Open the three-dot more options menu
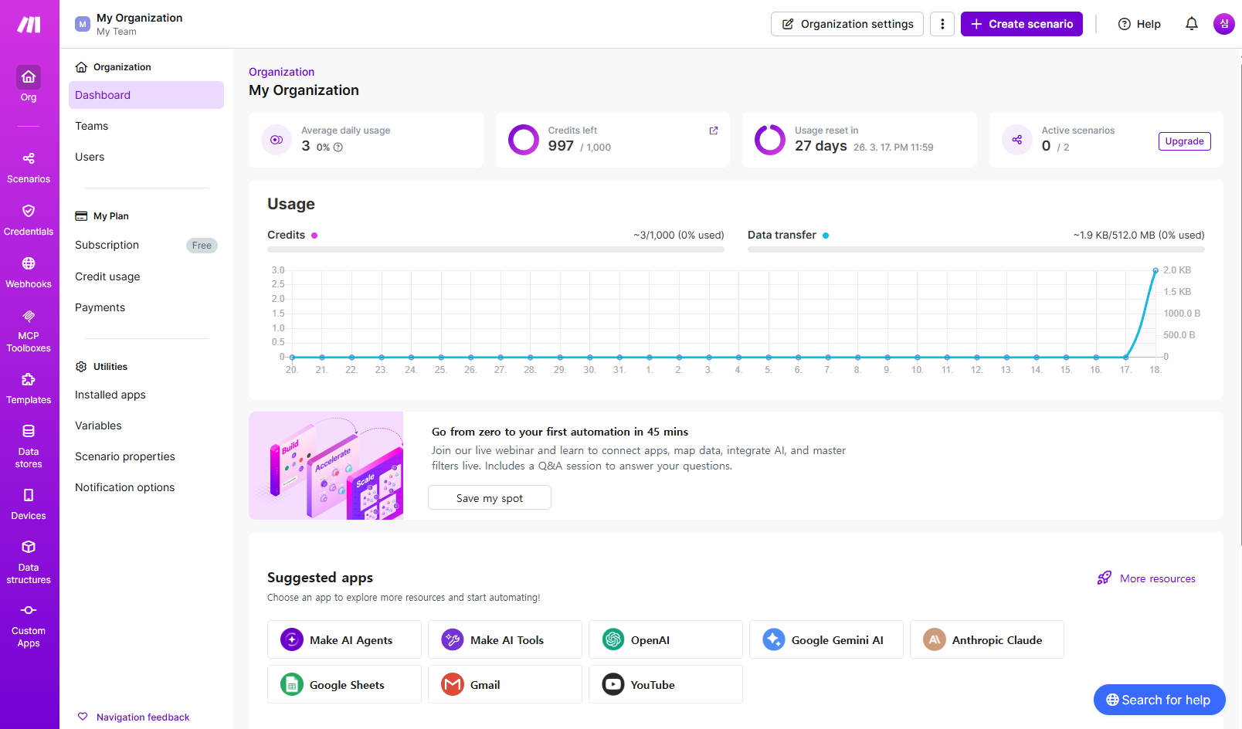Screen dimensions: 1242x729 pyautogui.click(x=942, y=24)
